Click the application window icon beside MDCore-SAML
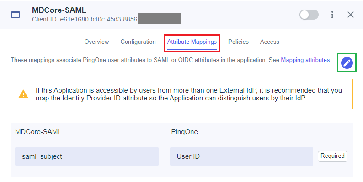The width and height of the screenshot is (363, 182). 16,15
